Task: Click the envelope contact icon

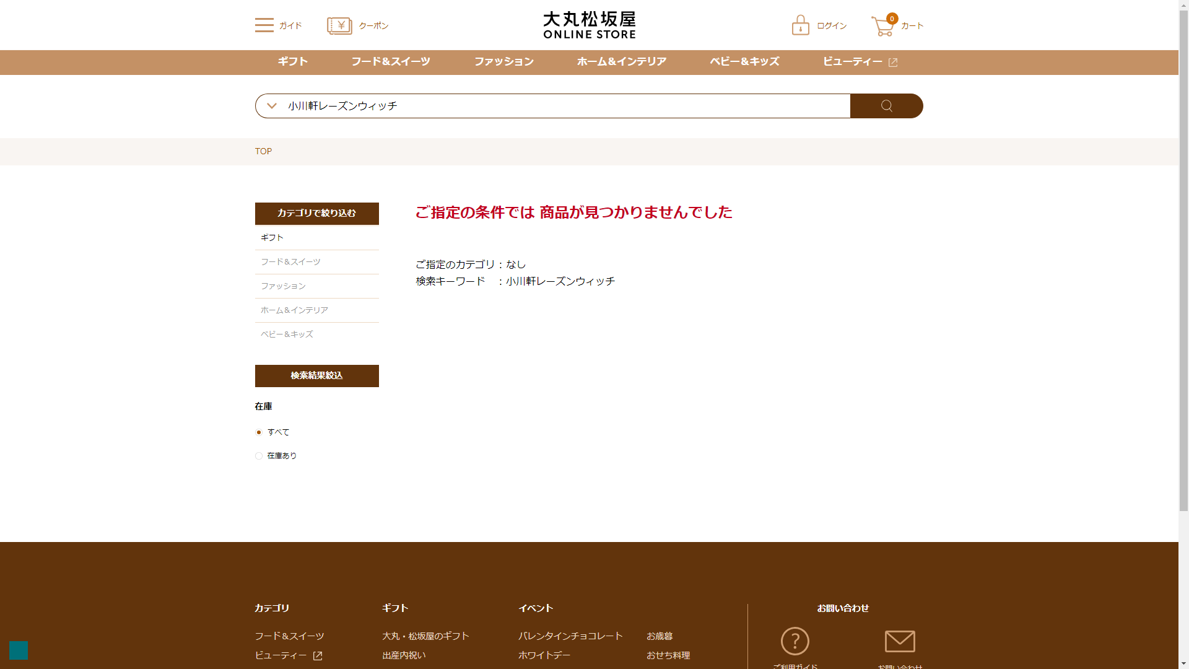Action: [x=900, y=641]
